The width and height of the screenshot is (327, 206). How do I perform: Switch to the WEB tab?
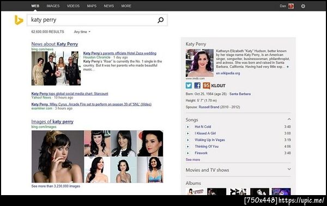tap(35, 6)
